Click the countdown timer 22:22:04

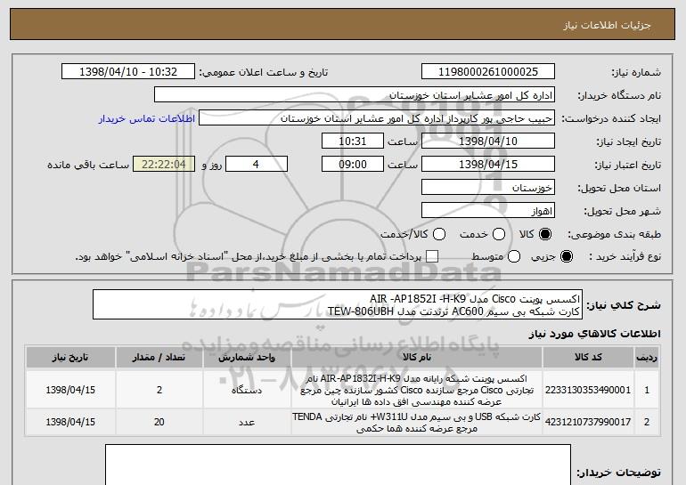click(x=164, y=165)
